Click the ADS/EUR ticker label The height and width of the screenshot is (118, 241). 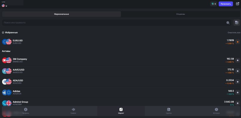pyautogui.click(x=17, y=94)
